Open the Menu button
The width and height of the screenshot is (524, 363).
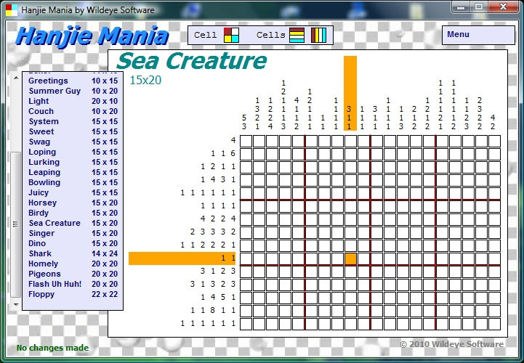[x=478, y=35]
